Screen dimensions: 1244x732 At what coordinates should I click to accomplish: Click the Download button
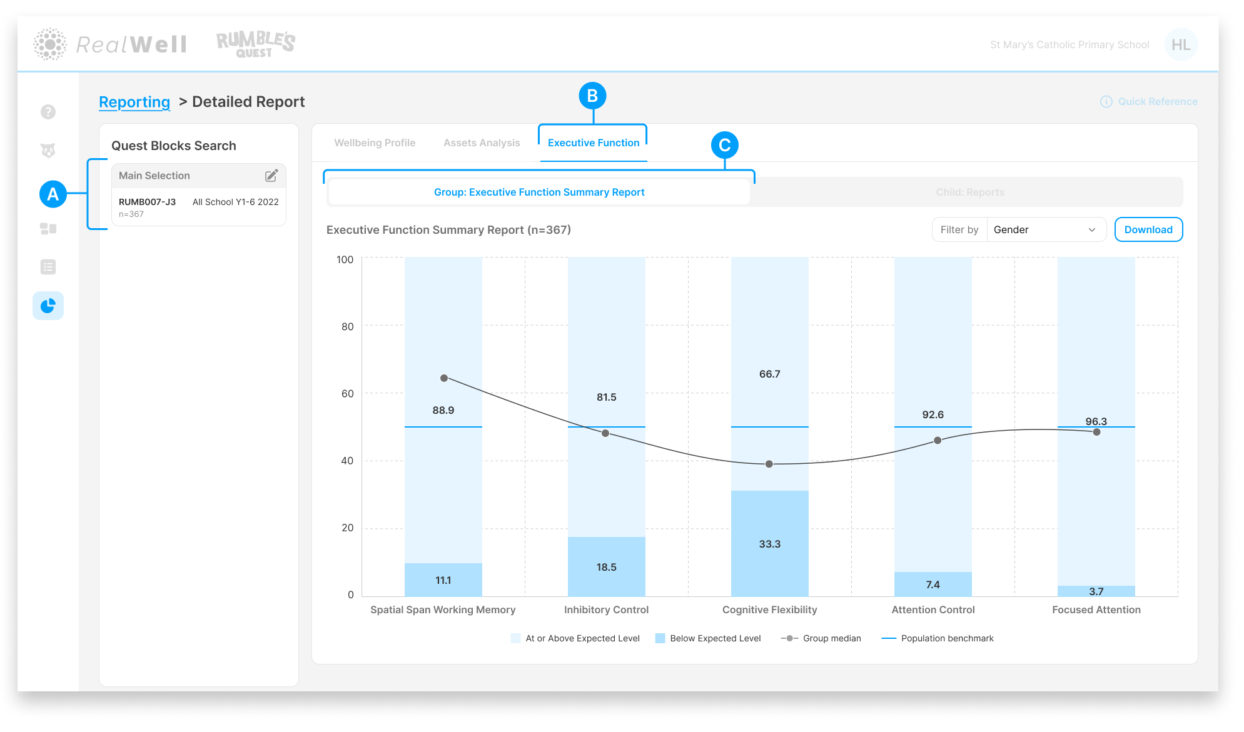pyautogui.click(x=1148, y=229)
